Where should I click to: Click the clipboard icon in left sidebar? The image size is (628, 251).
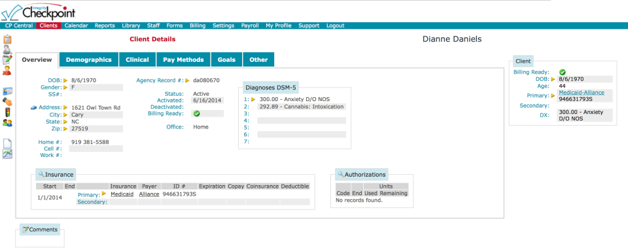(7, 39)
